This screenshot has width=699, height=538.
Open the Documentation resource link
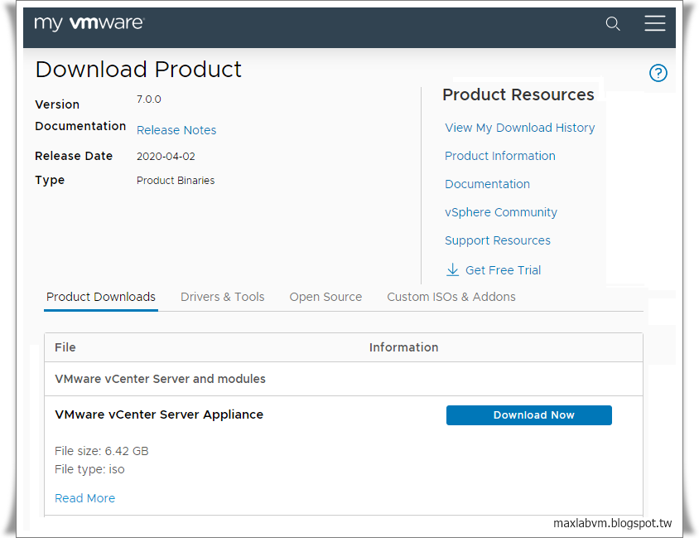[487, 183]
